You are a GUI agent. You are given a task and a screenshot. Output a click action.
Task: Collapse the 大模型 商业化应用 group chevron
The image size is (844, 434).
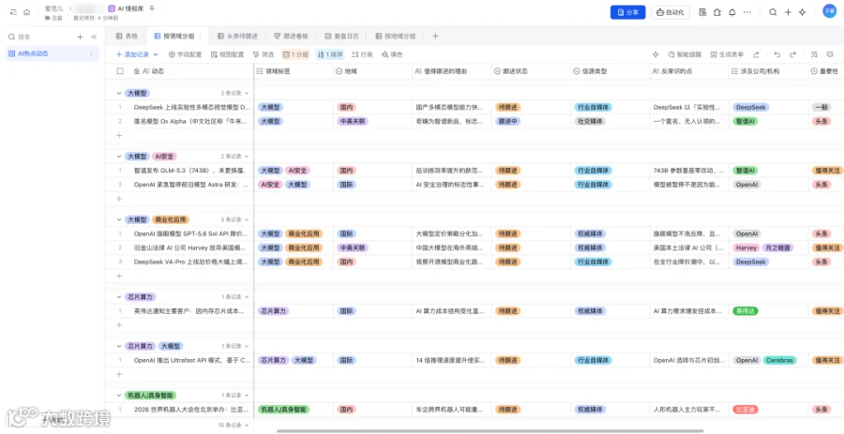pos(119,219)
